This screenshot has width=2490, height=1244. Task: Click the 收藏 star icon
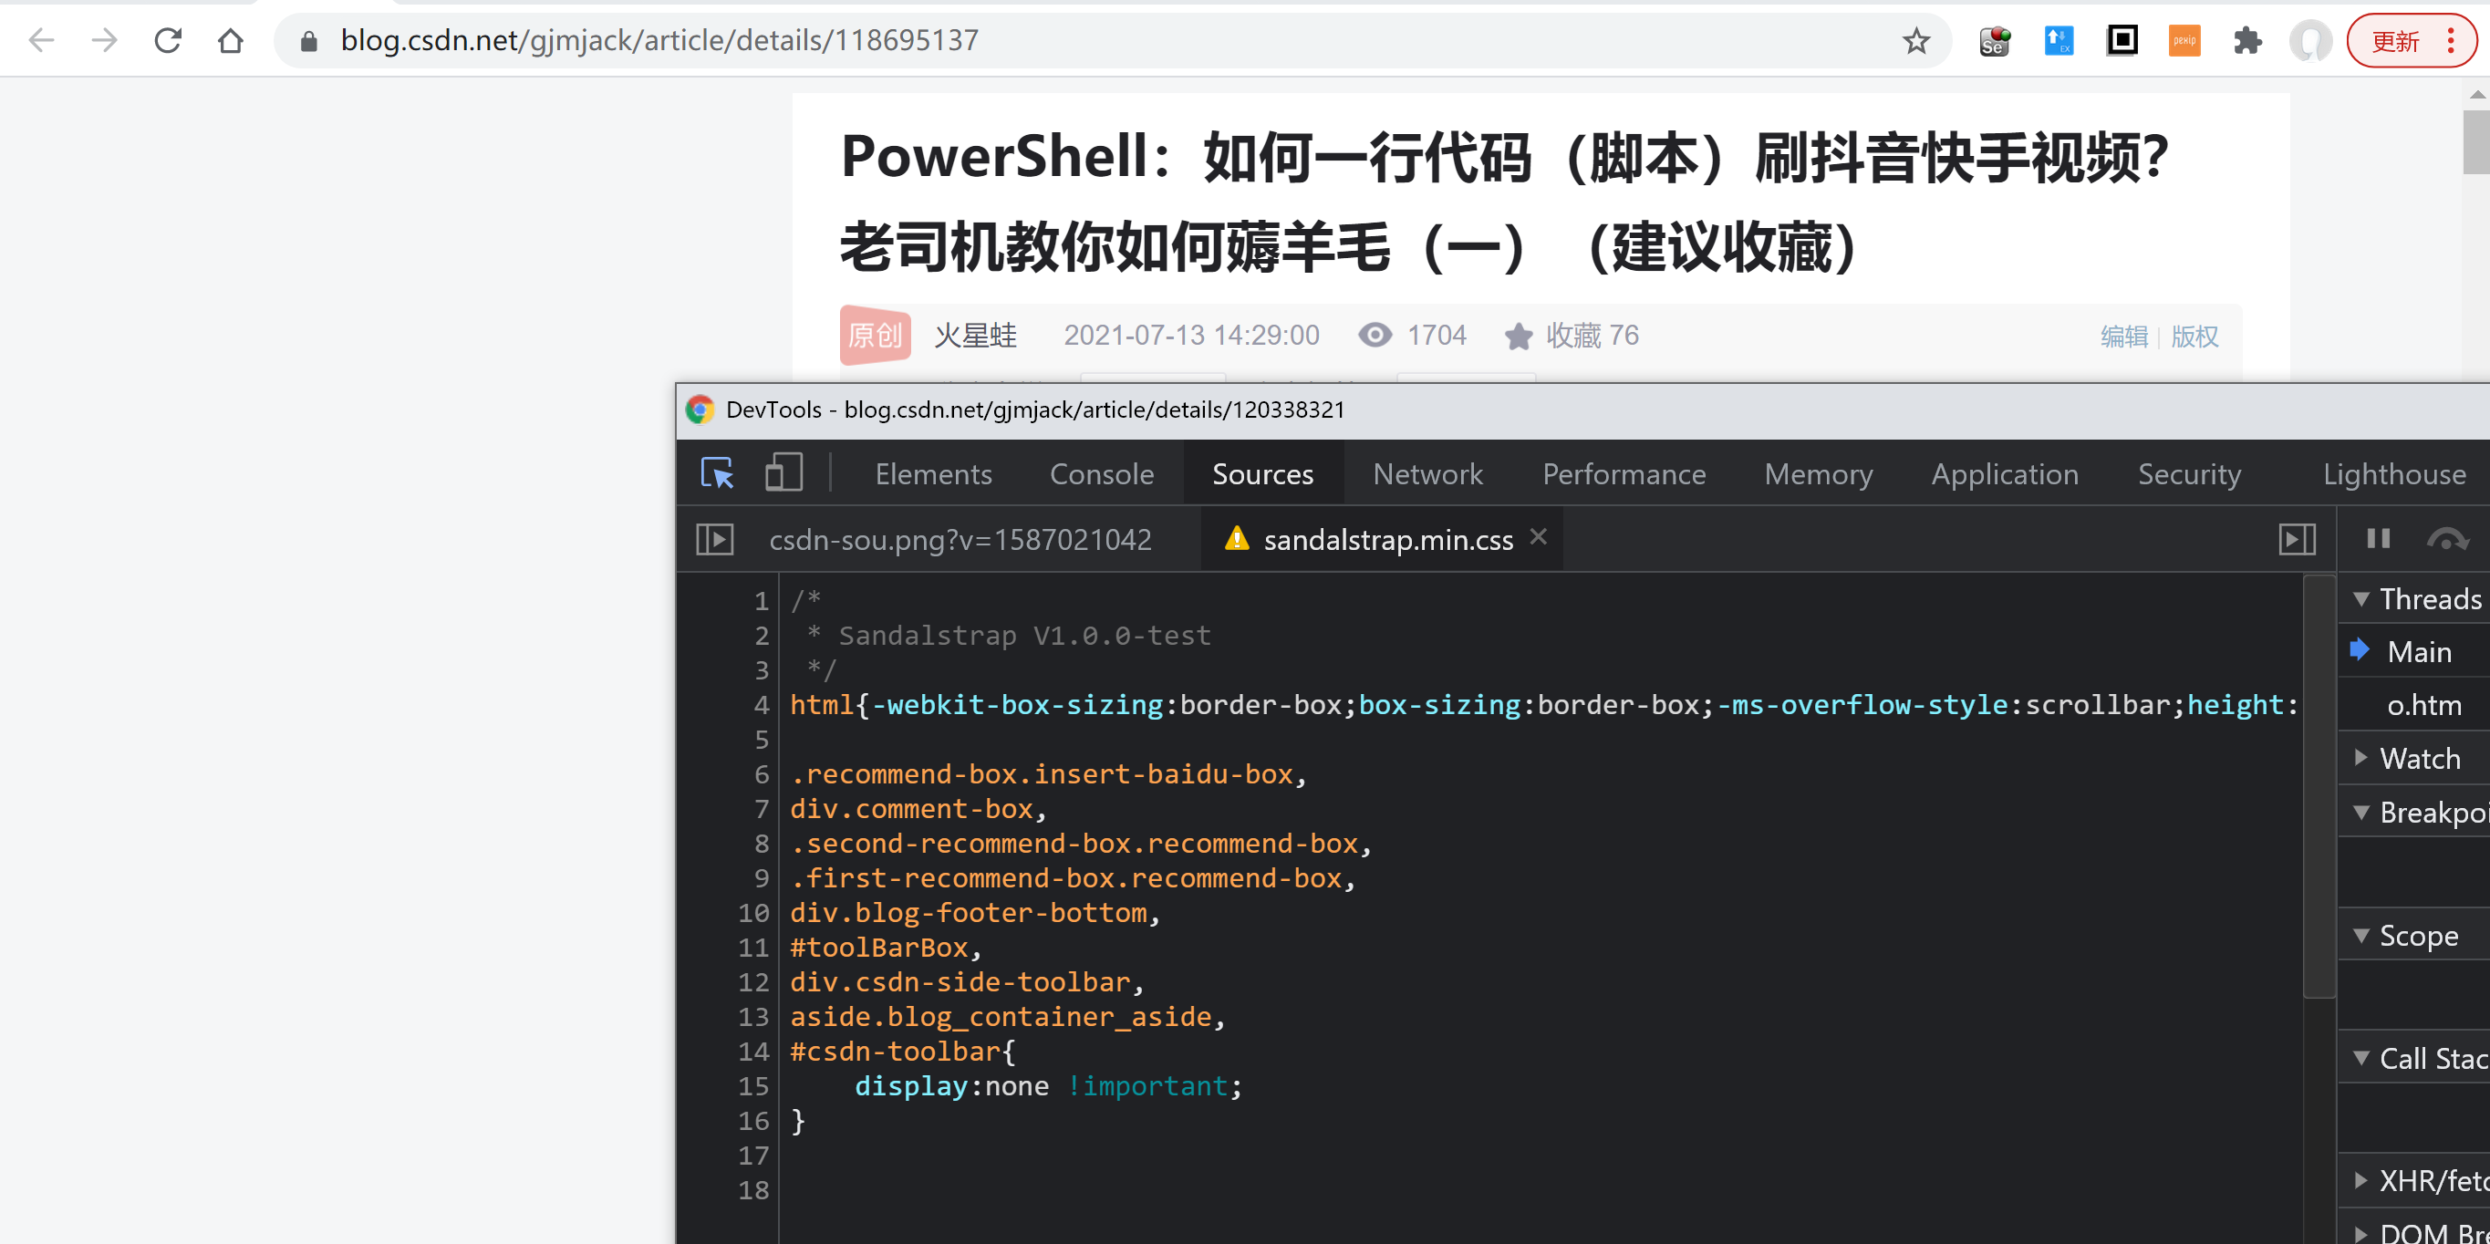coord(1518,336)
